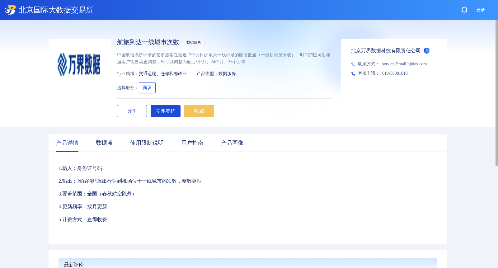Click the page vertical scrollbar thumb
498x268 pixels.
pyautogui.click(x=496, y=93)
